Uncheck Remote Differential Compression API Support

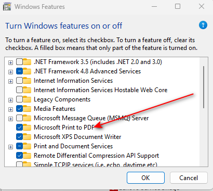19,156
